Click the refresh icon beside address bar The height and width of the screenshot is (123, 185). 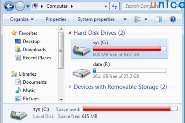click(x=115, y=6)
